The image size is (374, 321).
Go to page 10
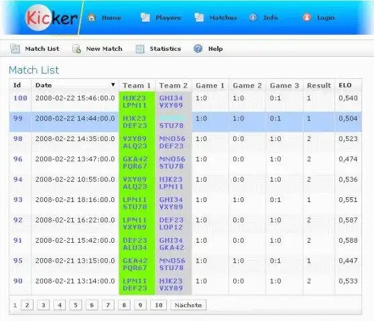[159, 305]
